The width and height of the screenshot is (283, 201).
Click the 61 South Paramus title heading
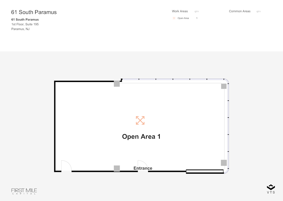(34, 12)
